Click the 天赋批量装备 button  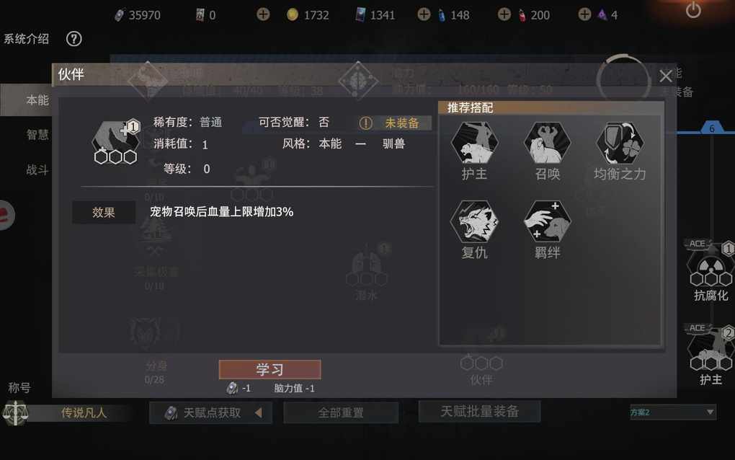pyautogui.click(x=479, y=411)
